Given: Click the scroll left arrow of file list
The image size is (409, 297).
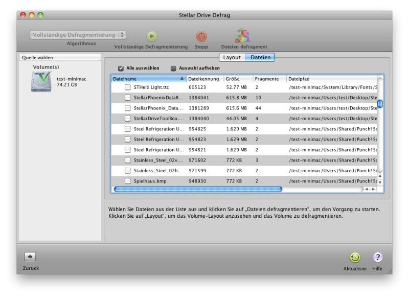Looking at the screenshot, I should tap(367, 189).
